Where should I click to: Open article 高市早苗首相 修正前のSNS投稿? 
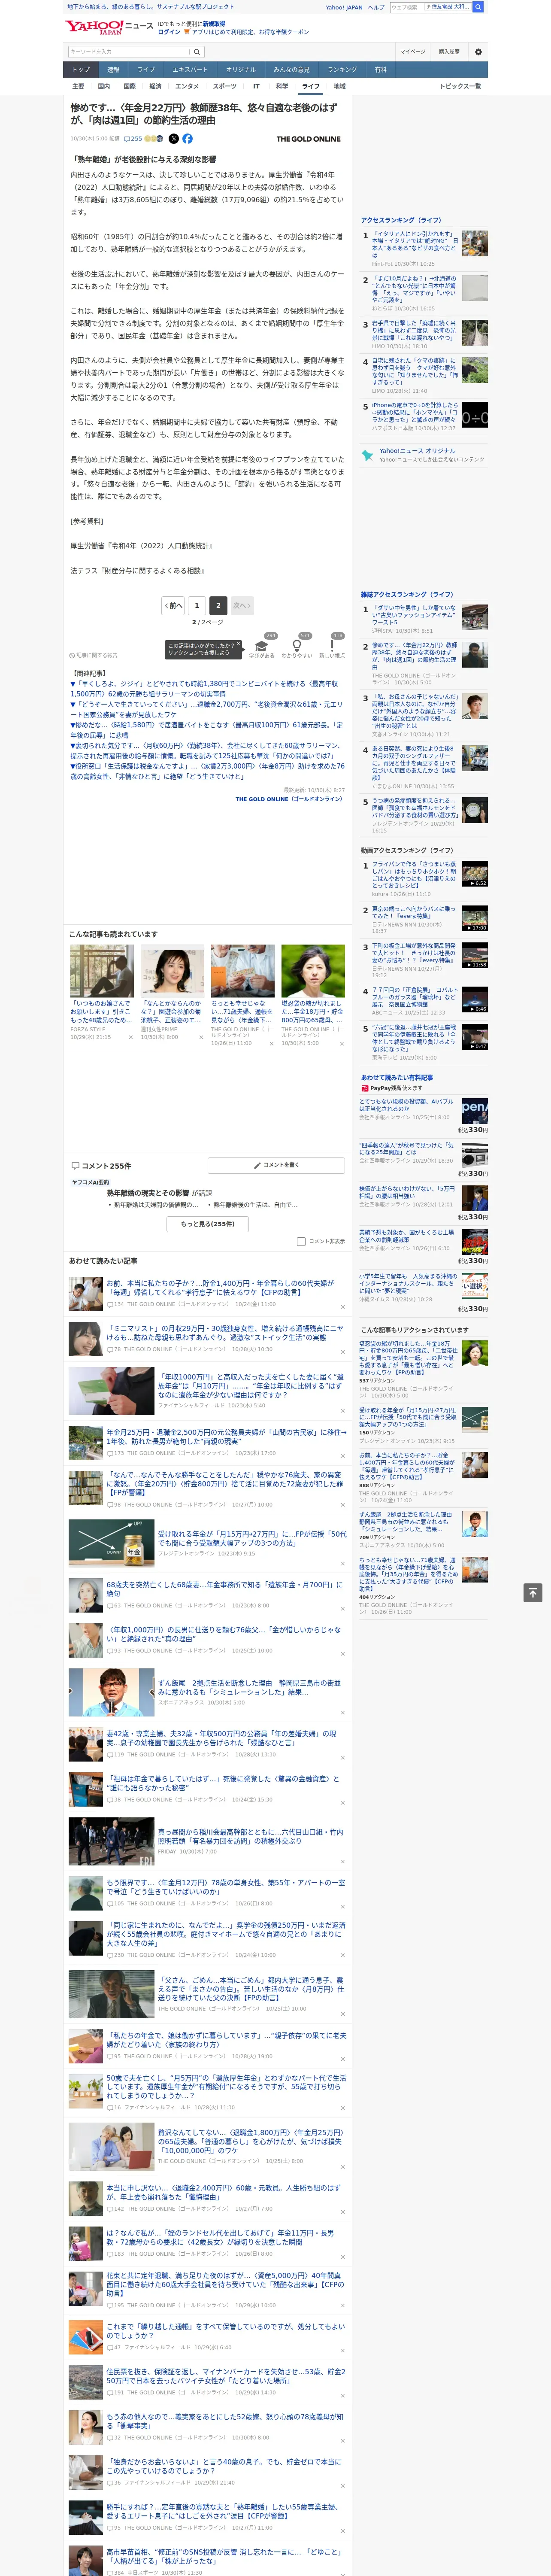(225, 2556)
